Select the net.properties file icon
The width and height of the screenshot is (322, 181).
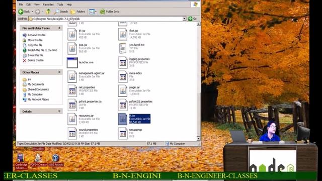[72, 90]
